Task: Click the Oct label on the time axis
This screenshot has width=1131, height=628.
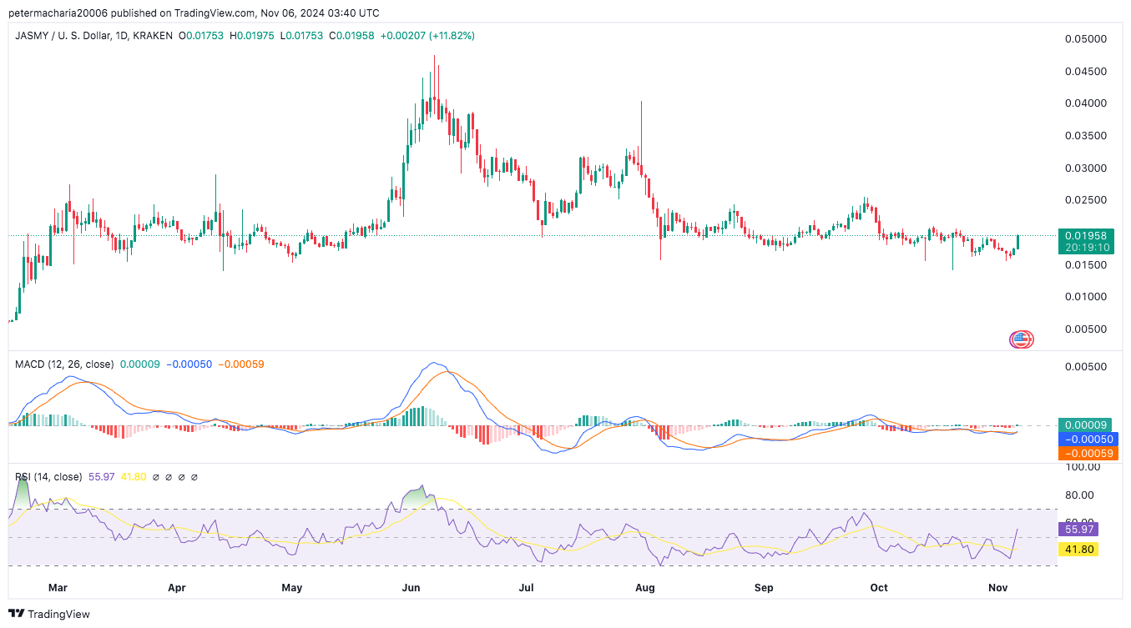Action: click(x=879, y=588)
